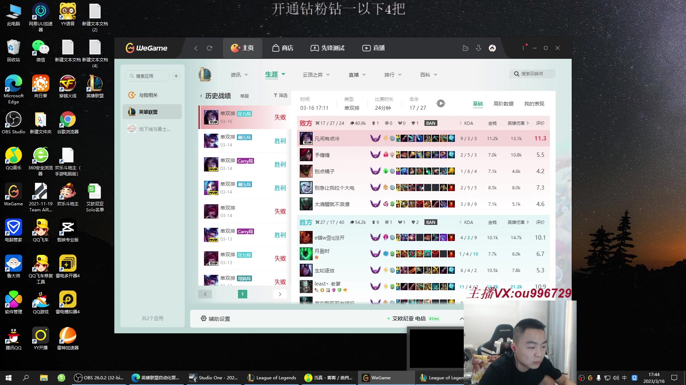This screenshot has width=686, height=385.
Task: Open OBS Studio from the taskbar
Action: (x=98, y=378)
